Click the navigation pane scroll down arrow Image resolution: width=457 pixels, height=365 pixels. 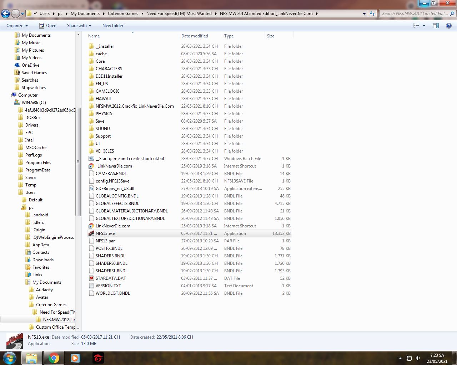pos(78,328)
